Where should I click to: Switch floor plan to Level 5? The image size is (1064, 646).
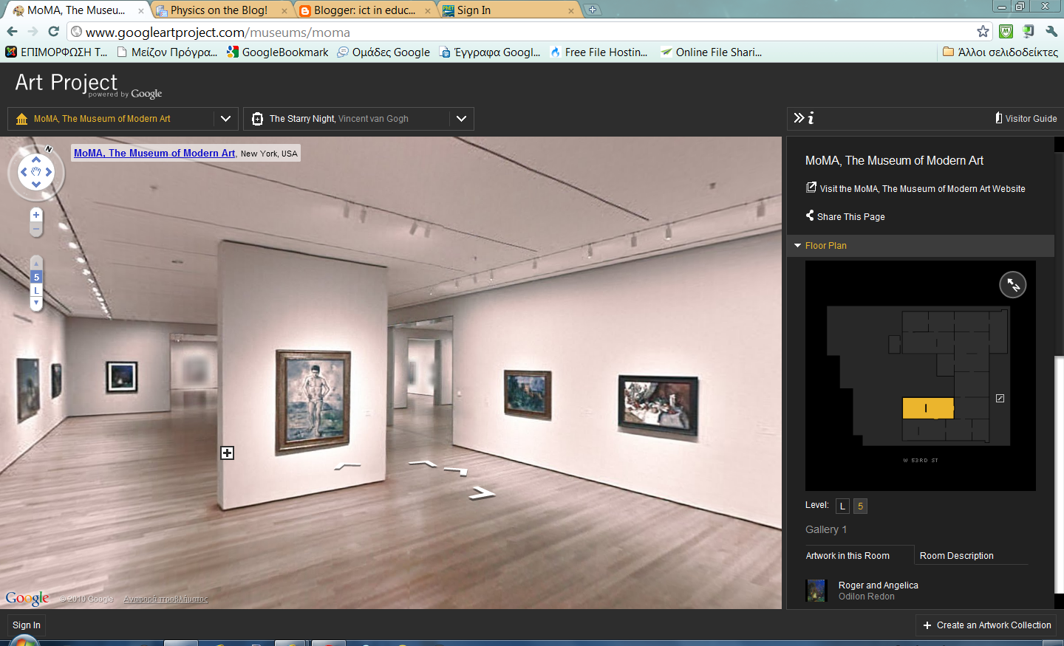pyautogui.click(x=860, y=506)
